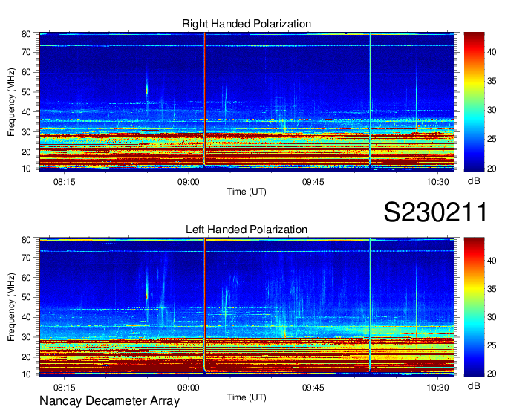Click the "Right Handed Polarization" plot title
Viewport: 505px width, 410px height.
247,24
